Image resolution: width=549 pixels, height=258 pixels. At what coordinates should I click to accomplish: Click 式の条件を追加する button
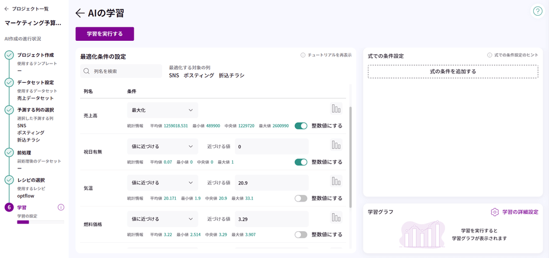(x=453, y=72)
